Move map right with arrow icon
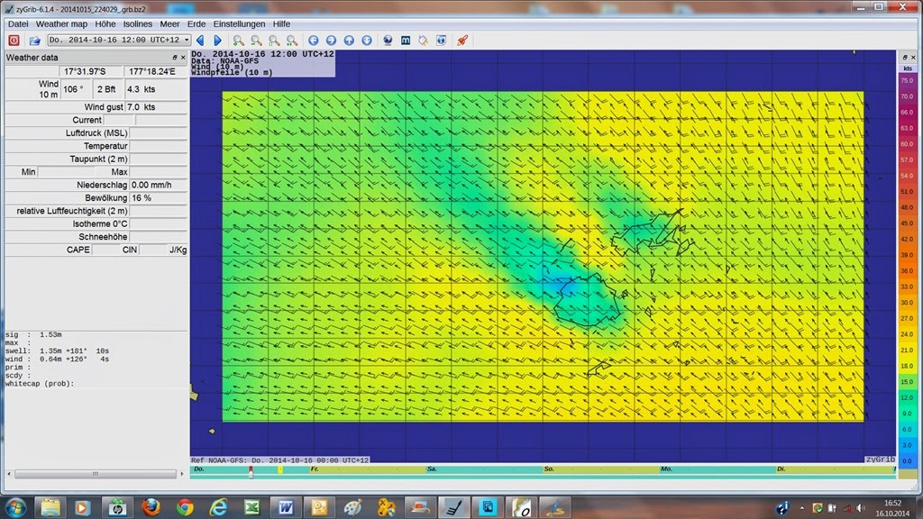This screenshot has height=519, width=923. point(331,40)
